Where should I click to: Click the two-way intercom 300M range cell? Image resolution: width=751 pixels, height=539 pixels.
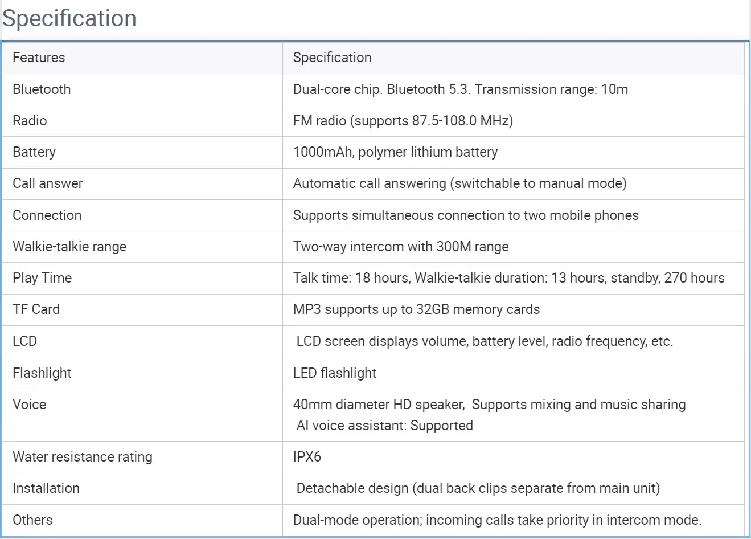point(400,247)
